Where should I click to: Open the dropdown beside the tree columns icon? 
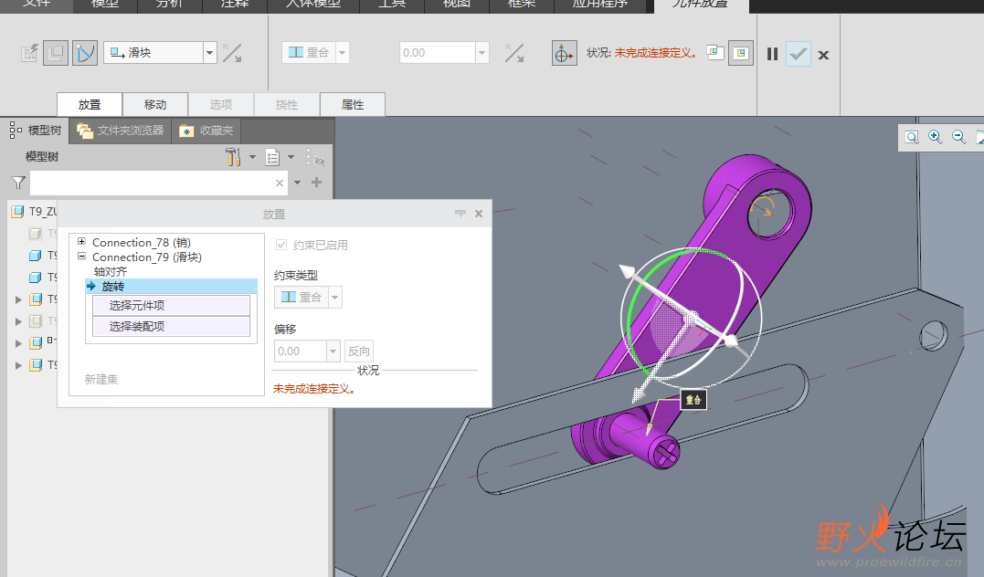291,157
